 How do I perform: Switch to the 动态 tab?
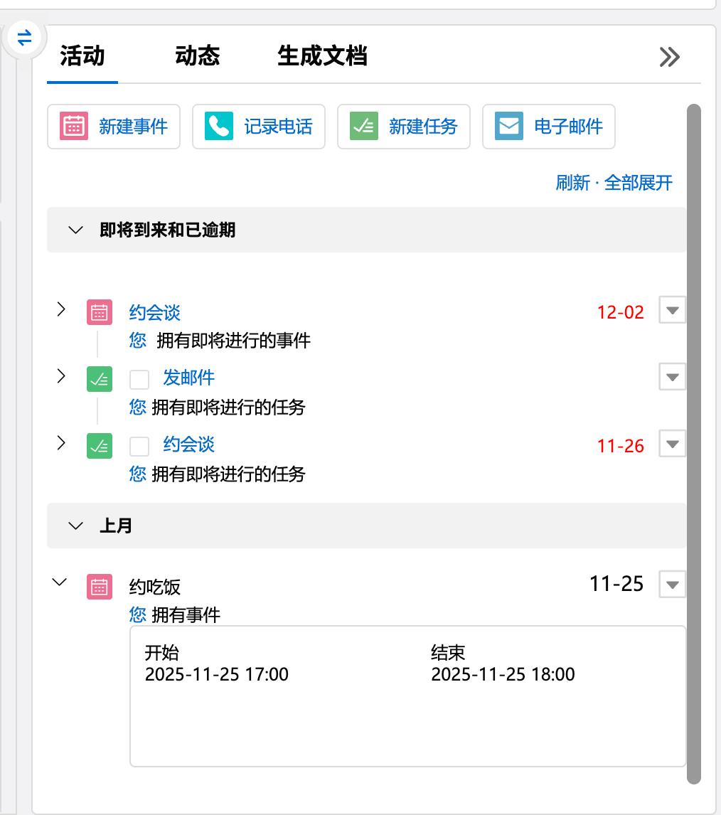(x=197, y=55)
